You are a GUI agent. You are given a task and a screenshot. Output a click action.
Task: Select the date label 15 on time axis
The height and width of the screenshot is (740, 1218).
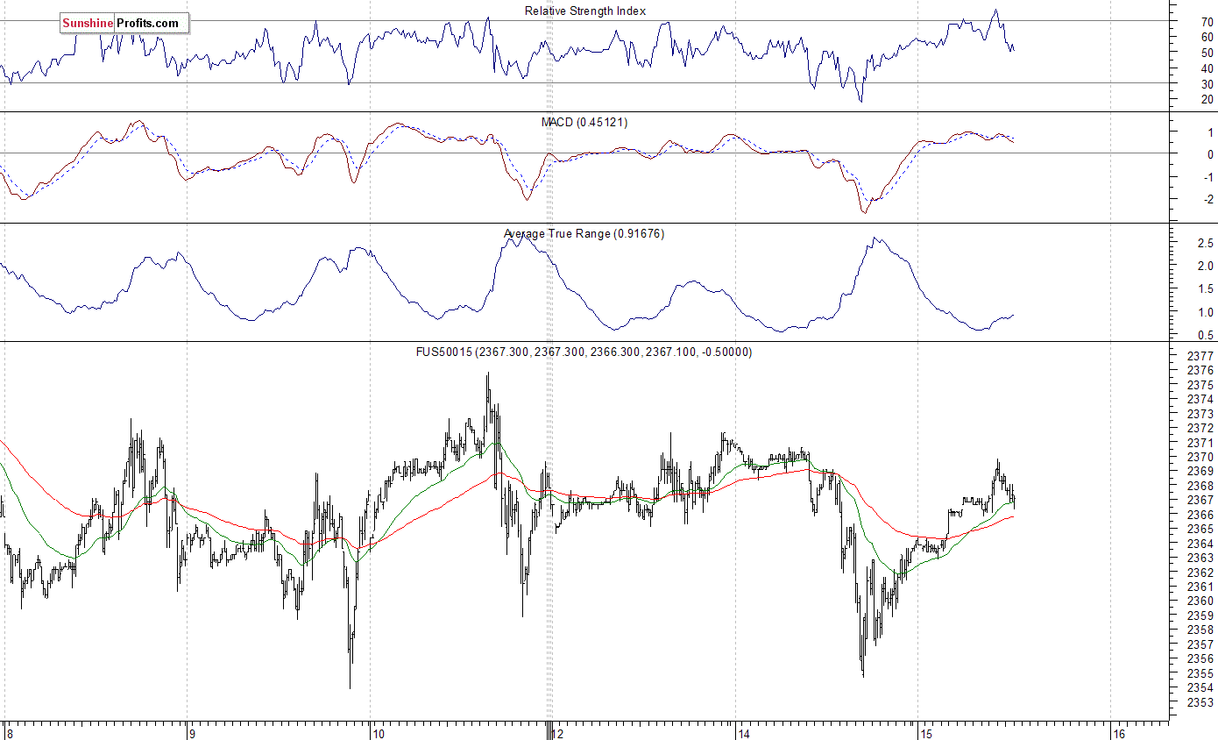point(927,733)
